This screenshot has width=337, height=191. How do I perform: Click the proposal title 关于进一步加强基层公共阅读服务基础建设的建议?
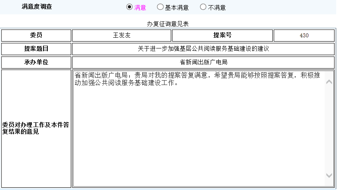point(203,49)
